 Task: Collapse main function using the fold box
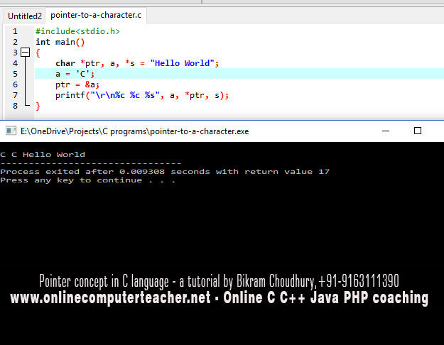(26, 53)
